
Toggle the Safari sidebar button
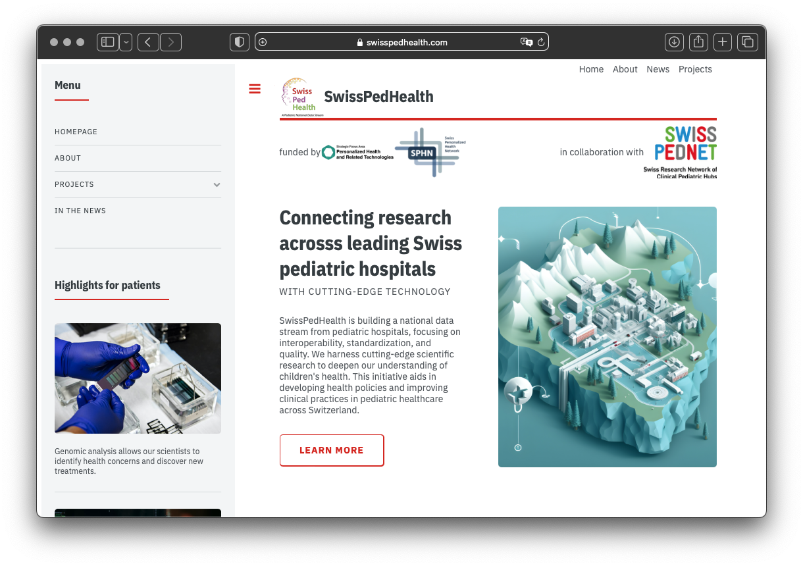click(x=107, y=42)
